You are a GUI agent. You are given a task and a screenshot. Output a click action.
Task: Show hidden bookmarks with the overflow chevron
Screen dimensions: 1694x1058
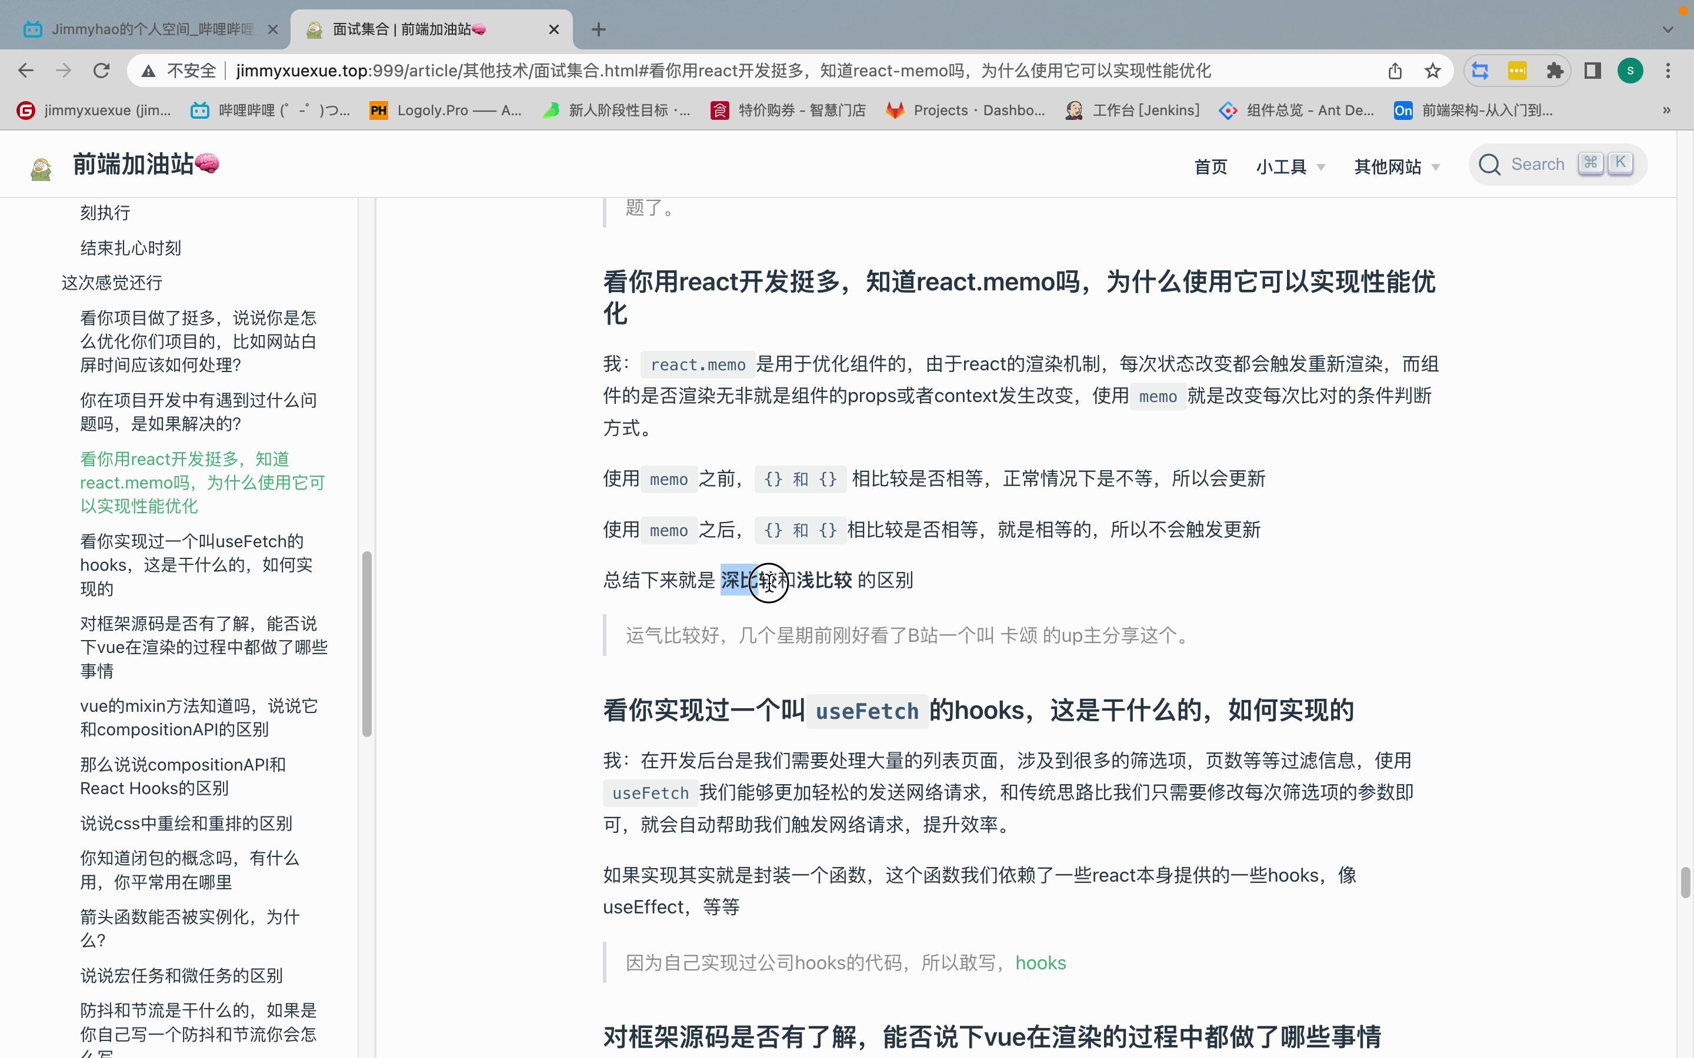pos(1667,110)
